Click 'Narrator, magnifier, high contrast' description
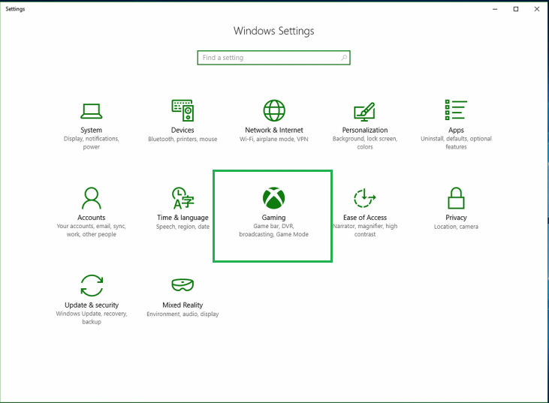This screenshot has height=403, width=549. click(365, 230)
